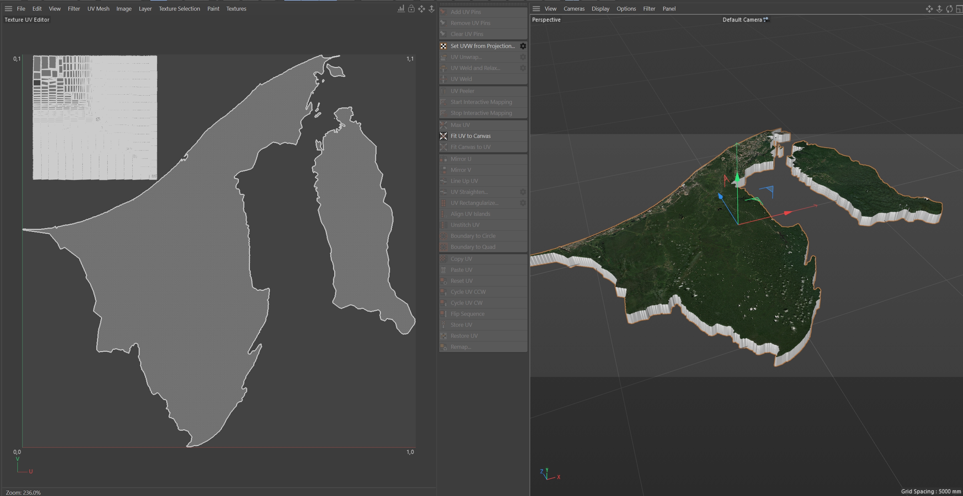Click the viewport zoom/dolly icon
This screenshot has width=963, height=496.
[x=939, y=9]
